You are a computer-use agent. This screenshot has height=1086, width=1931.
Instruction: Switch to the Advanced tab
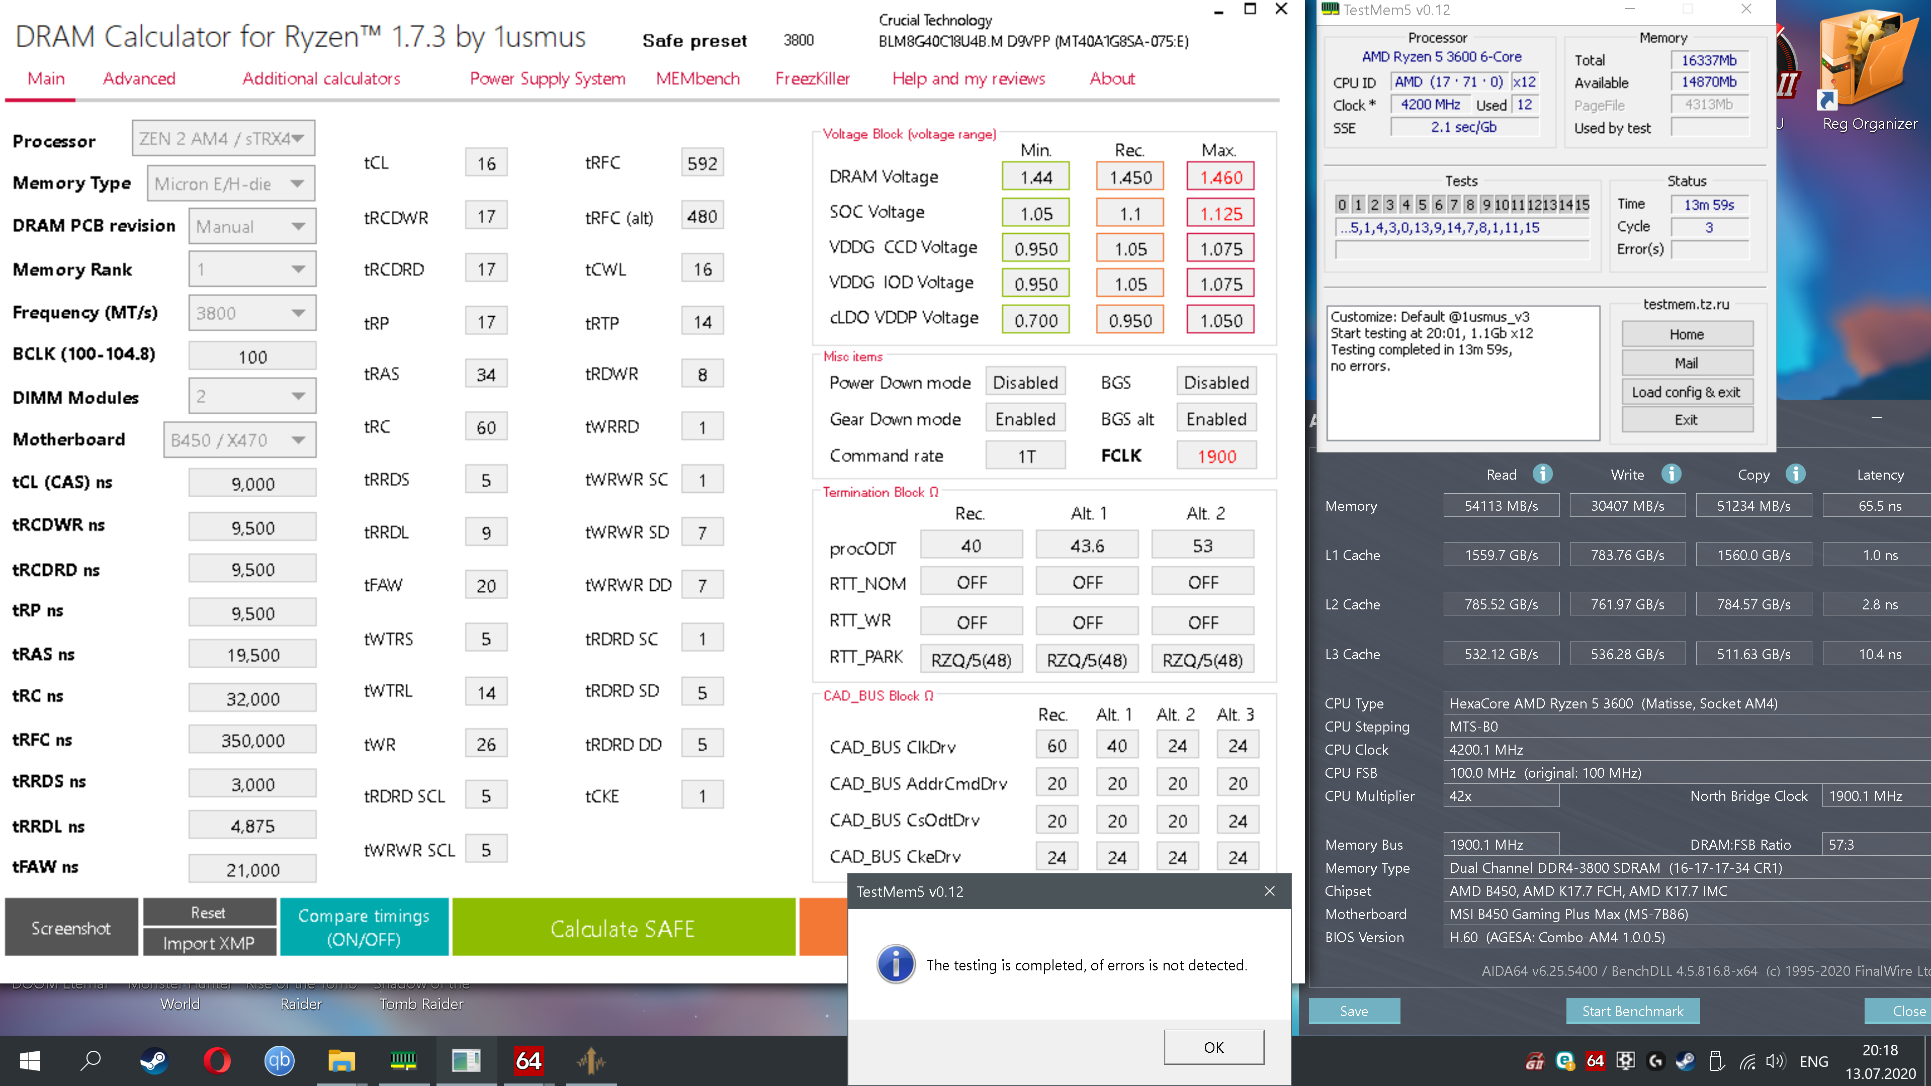pyautogui.click(x=139, y=79)
